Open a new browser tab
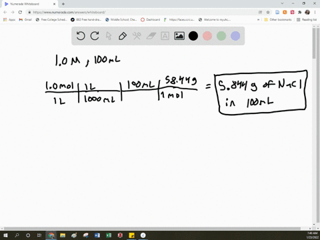Screen dimensions: 320x240 coord(63,4)
